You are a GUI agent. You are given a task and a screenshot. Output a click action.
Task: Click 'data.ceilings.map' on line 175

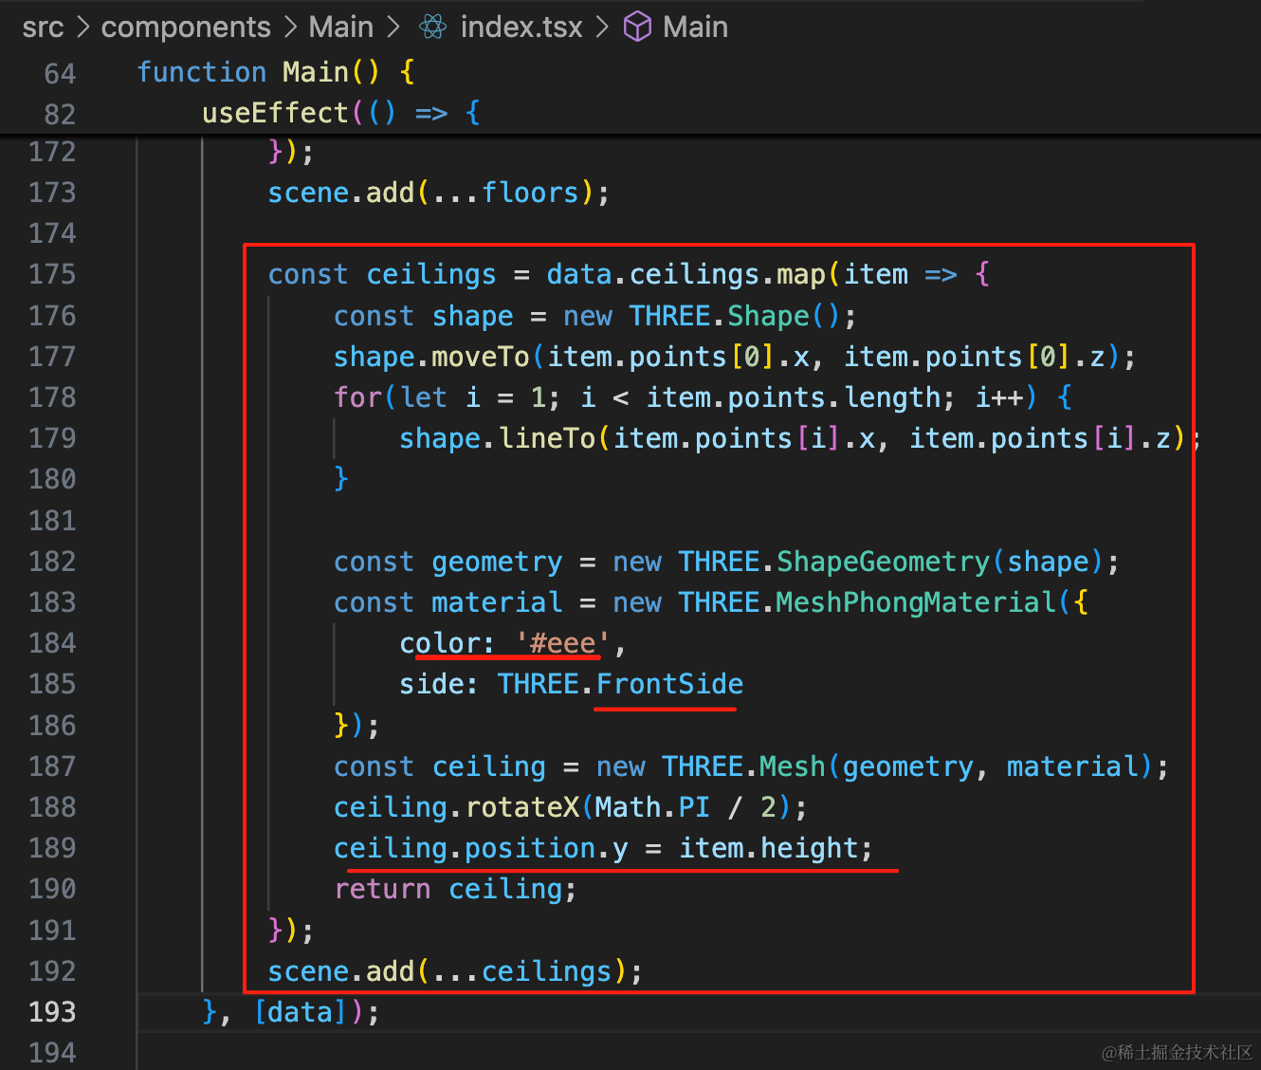[x=685, y=274]
